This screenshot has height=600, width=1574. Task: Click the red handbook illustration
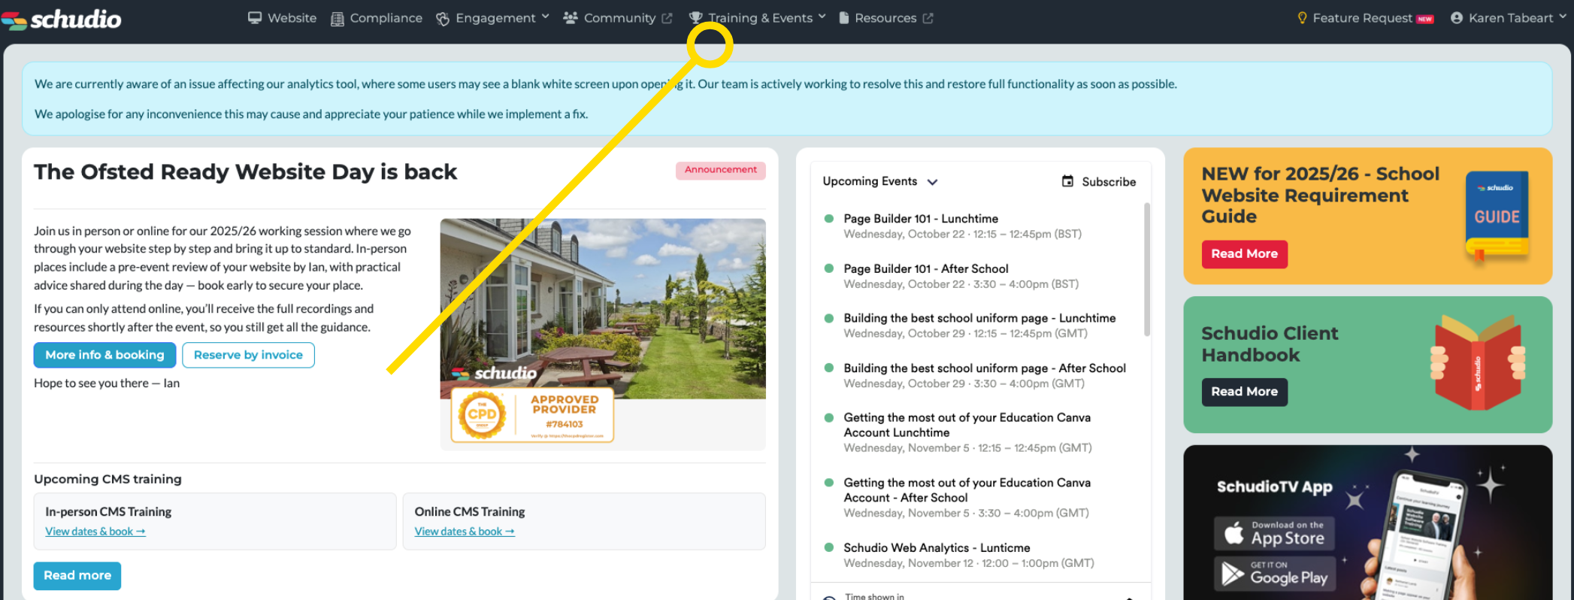[1478, 363]
